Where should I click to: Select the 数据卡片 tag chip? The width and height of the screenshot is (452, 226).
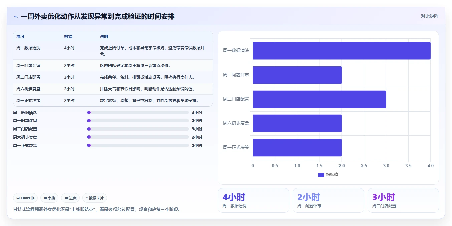95,198
